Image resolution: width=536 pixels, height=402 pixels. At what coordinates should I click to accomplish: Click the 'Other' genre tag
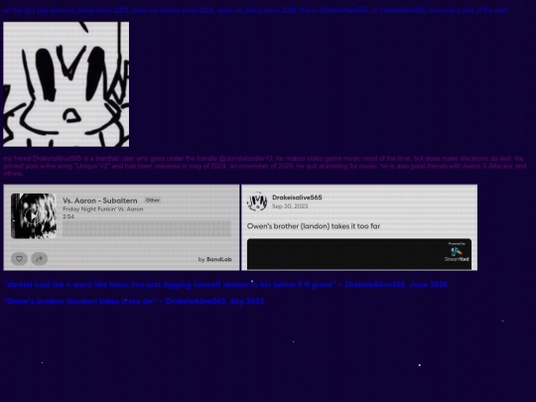click(x=153, y=201)
